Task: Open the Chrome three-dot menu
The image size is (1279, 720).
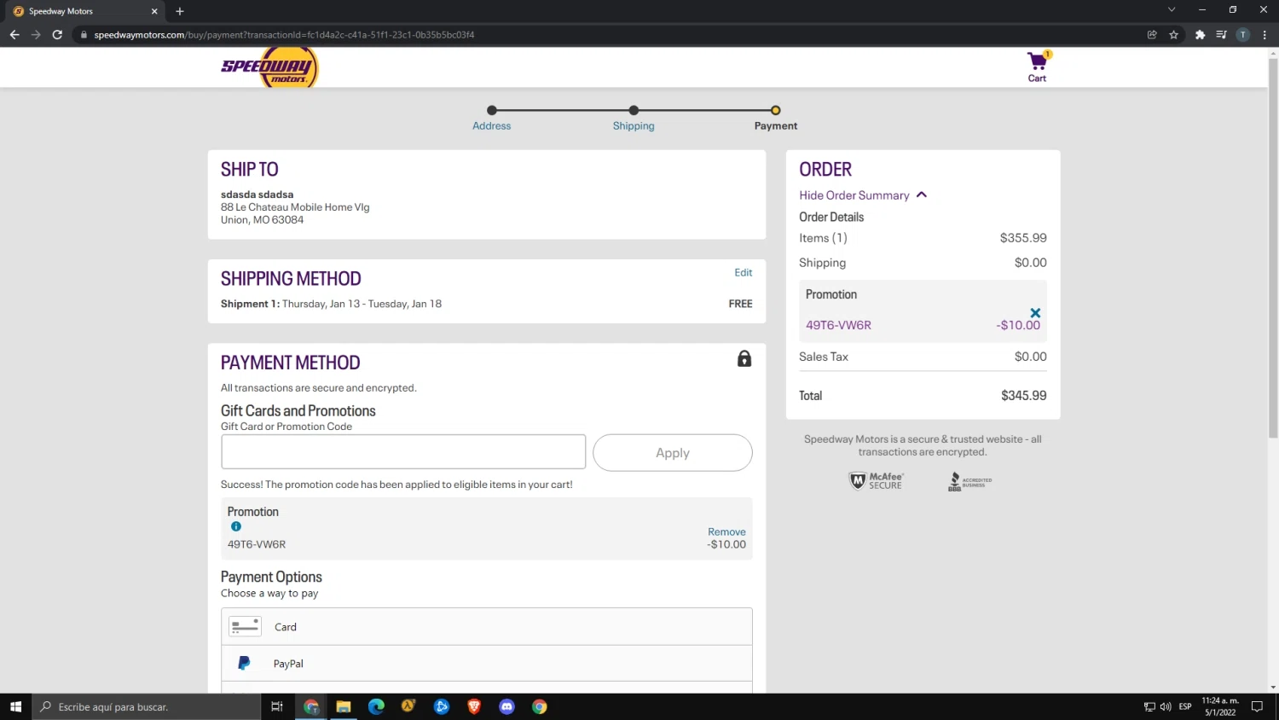Action: (1265, 35)
